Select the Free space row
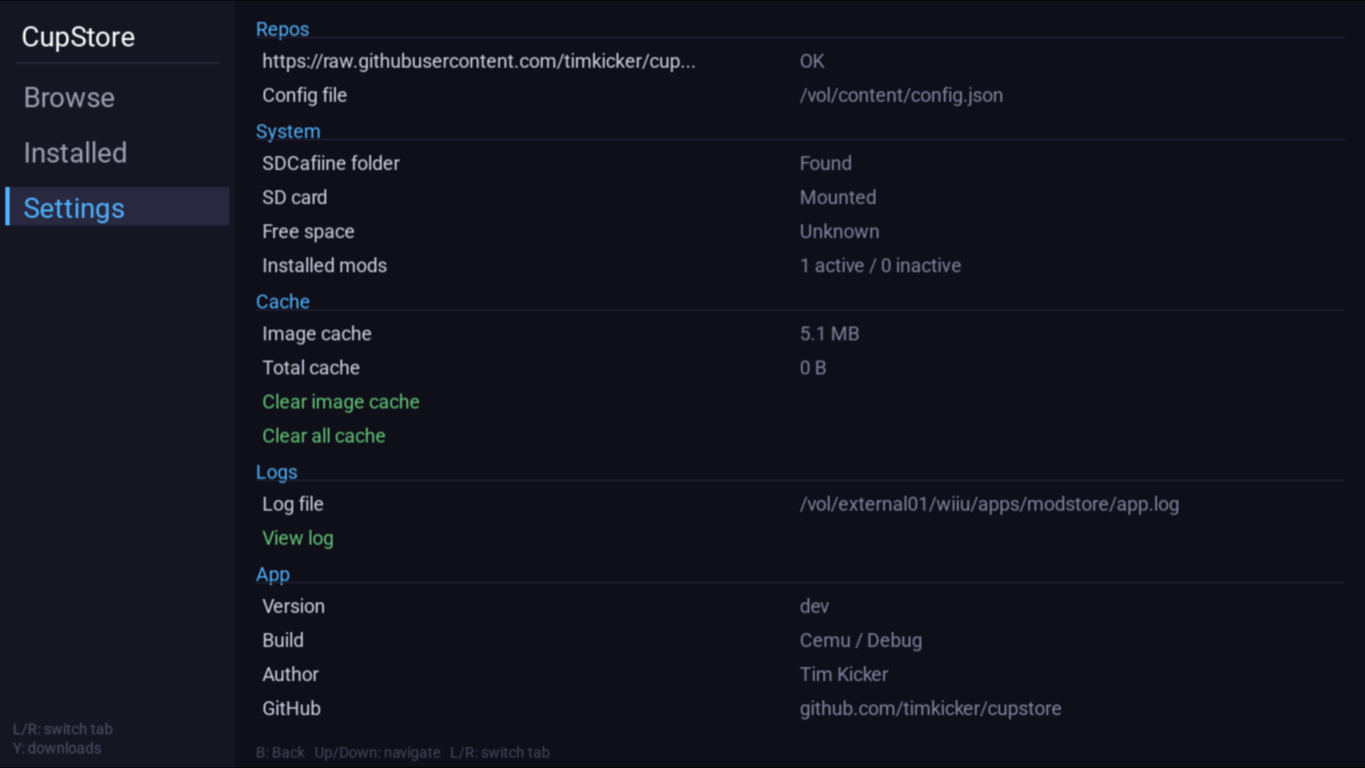1365x768 pixels. click(308, 232)
